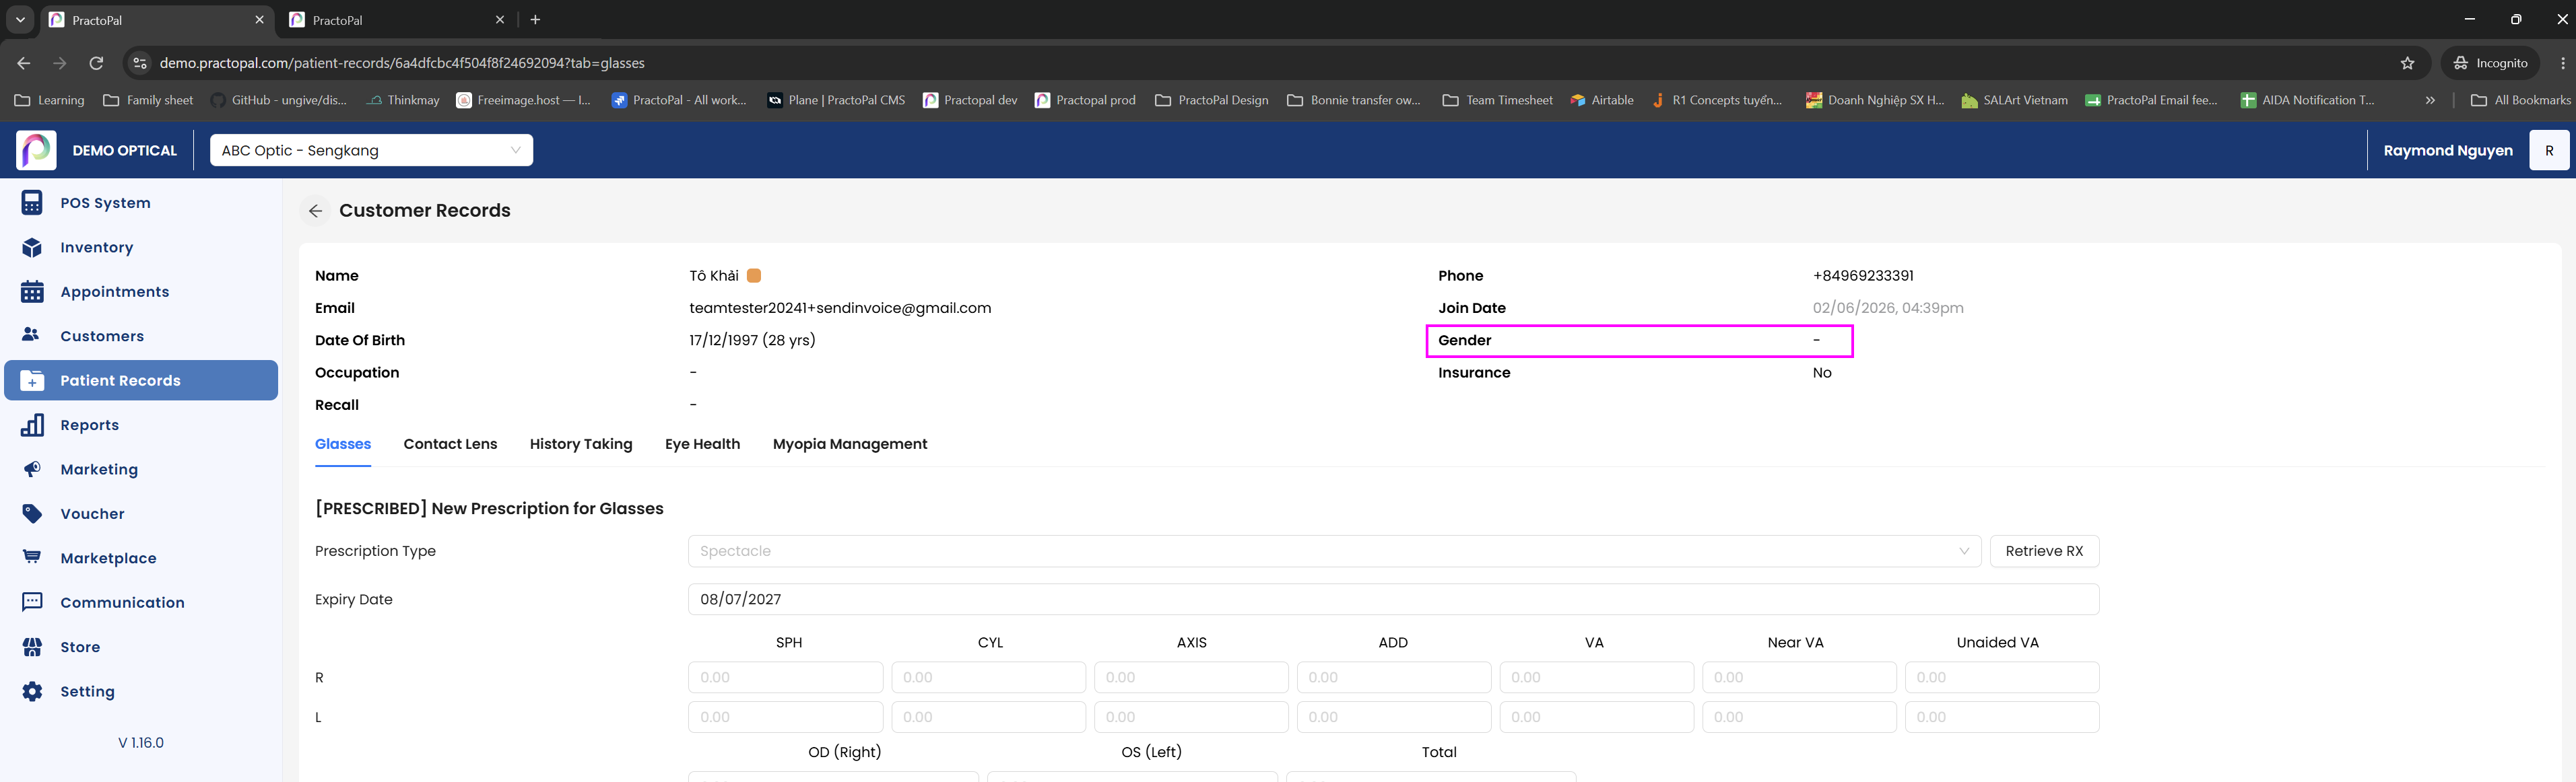
Task: Reload the page with the refresh icon
Action: (96, 63)
